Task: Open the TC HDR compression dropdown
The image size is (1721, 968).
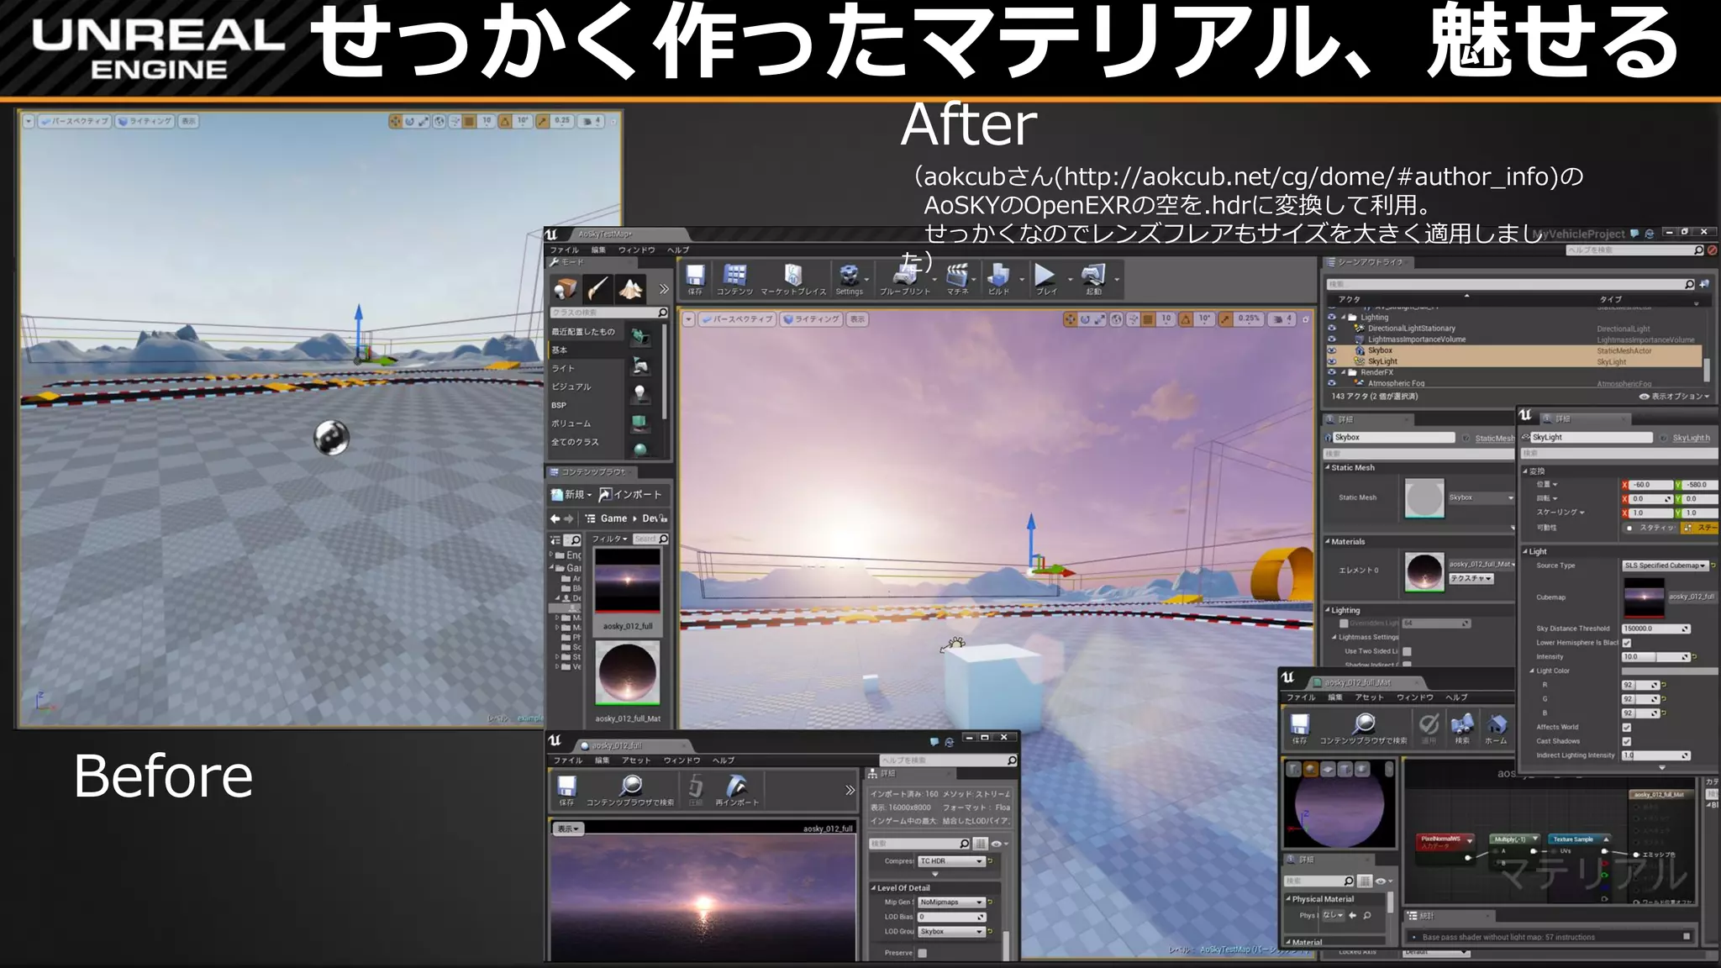Action: click(x=950, y=861)
